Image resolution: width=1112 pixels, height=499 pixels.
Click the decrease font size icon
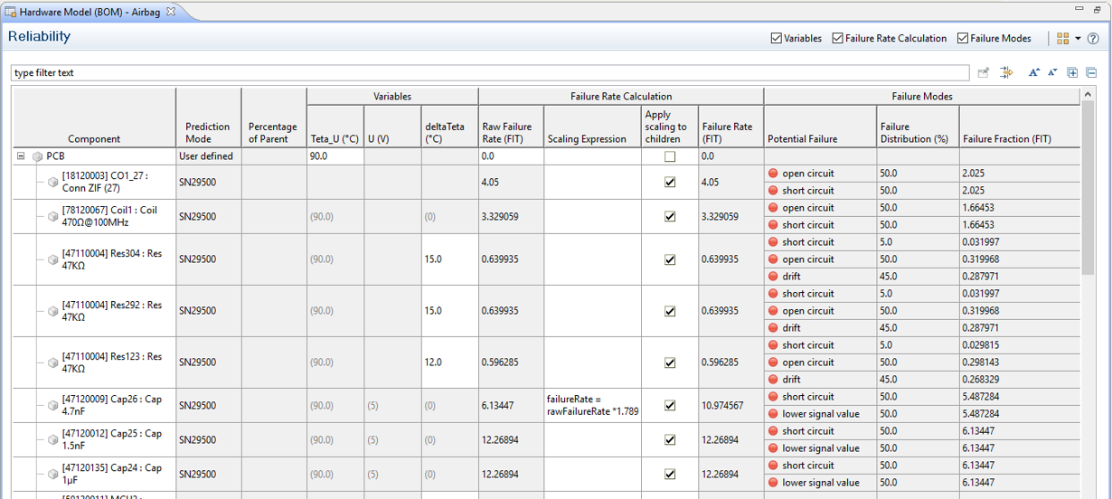(1052, 73)
